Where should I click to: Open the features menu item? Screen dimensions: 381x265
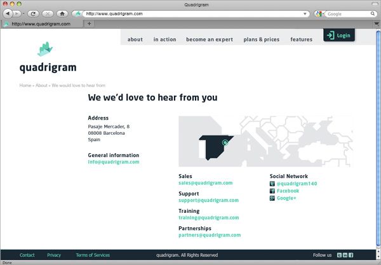click(x=301, y=39)
